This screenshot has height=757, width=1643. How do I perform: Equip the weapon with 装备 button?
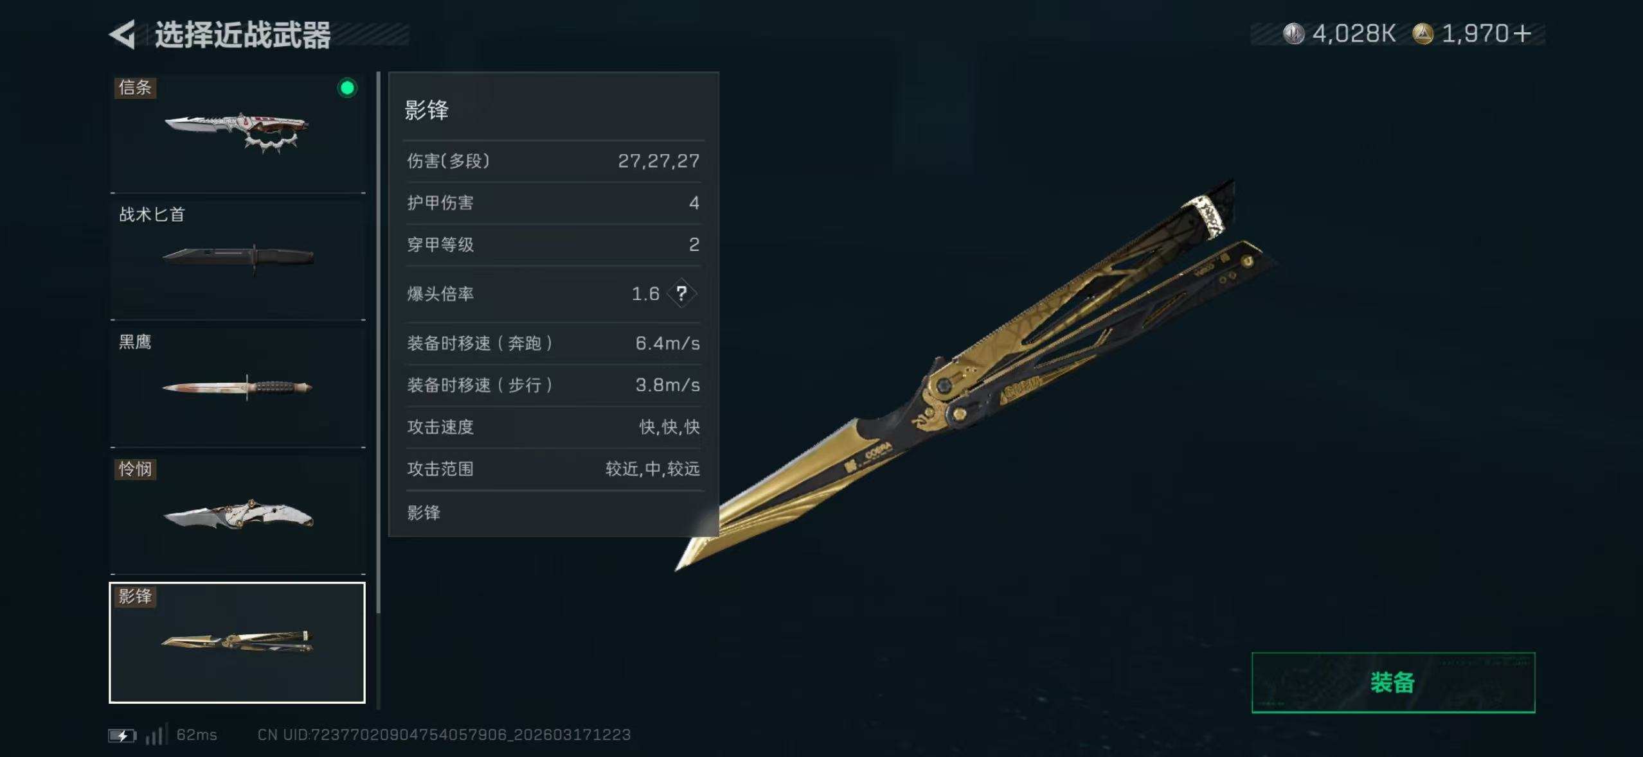[1393, 683]
